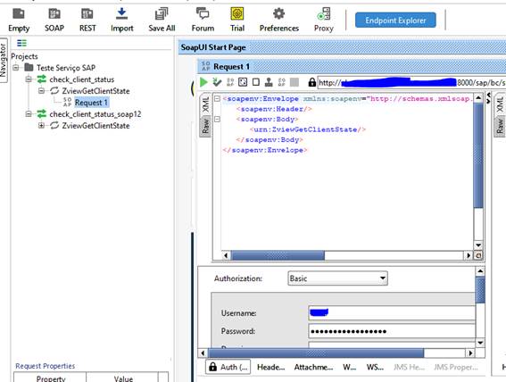Viewport: 506px width, 382px height.
Task: Click the stamp icon in request toolbar
Action: 269,82
